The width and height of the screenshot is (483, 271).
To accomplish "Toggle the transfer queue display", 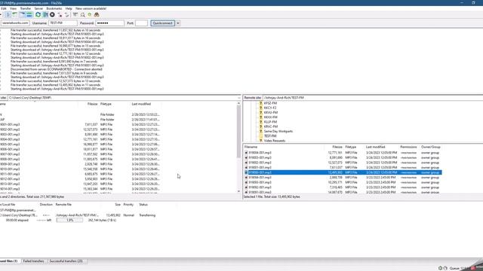I will (x=29, y=14).
